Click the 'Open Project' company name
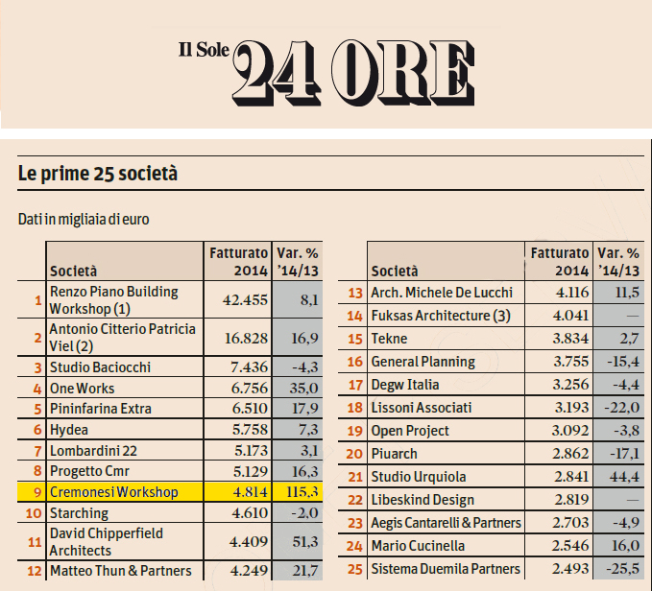The height and width of the screenshot is (591, 652). pyautogui.click(x=410, y=431)
